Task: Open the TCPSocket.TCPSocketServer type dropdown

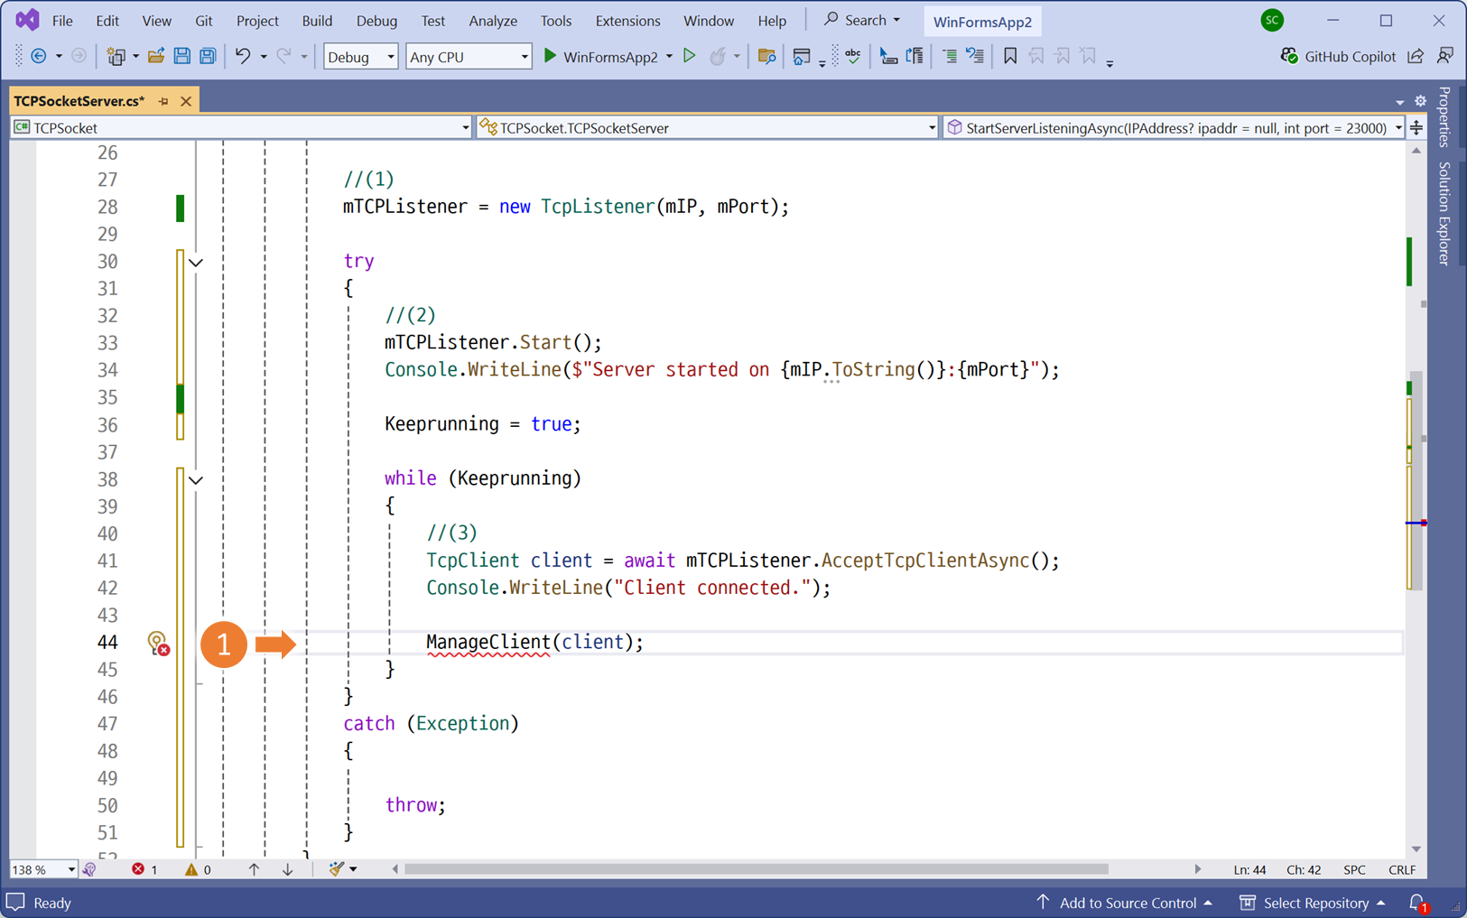Action: click(x=708, y=127)
